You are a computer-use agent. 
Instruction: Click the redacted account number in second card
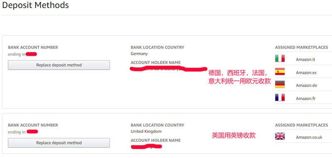[32, 132]
